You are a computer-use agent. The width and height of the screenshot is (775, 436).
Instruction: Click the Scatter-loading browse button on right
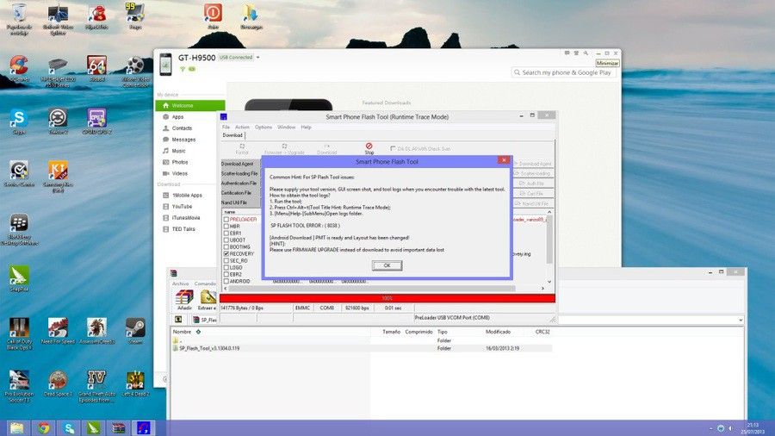click(533, 173)
